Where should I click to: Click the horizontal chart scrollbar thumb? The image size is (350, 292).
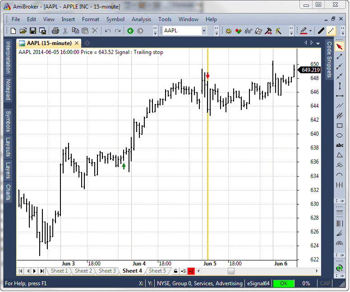[x=231, y=271]
